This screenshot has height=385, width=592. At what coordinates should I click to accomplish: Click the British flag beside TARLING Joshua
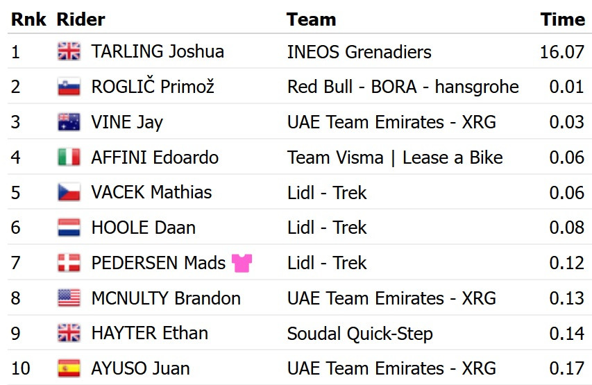tap(69, 51)
